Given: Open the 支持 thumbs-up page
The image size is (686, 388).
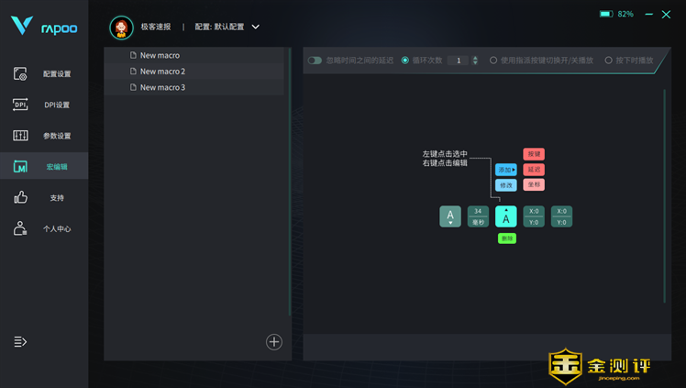Looking at the screenshot, I should [44, 197].
